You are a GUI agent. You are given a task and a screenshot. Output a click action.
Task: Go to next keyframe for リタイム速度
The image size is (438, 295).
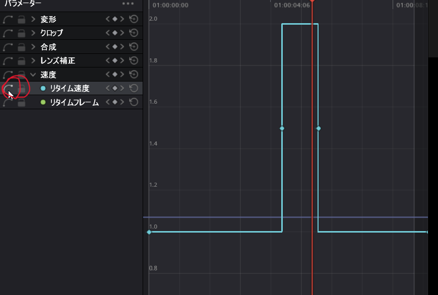(122, 89)
